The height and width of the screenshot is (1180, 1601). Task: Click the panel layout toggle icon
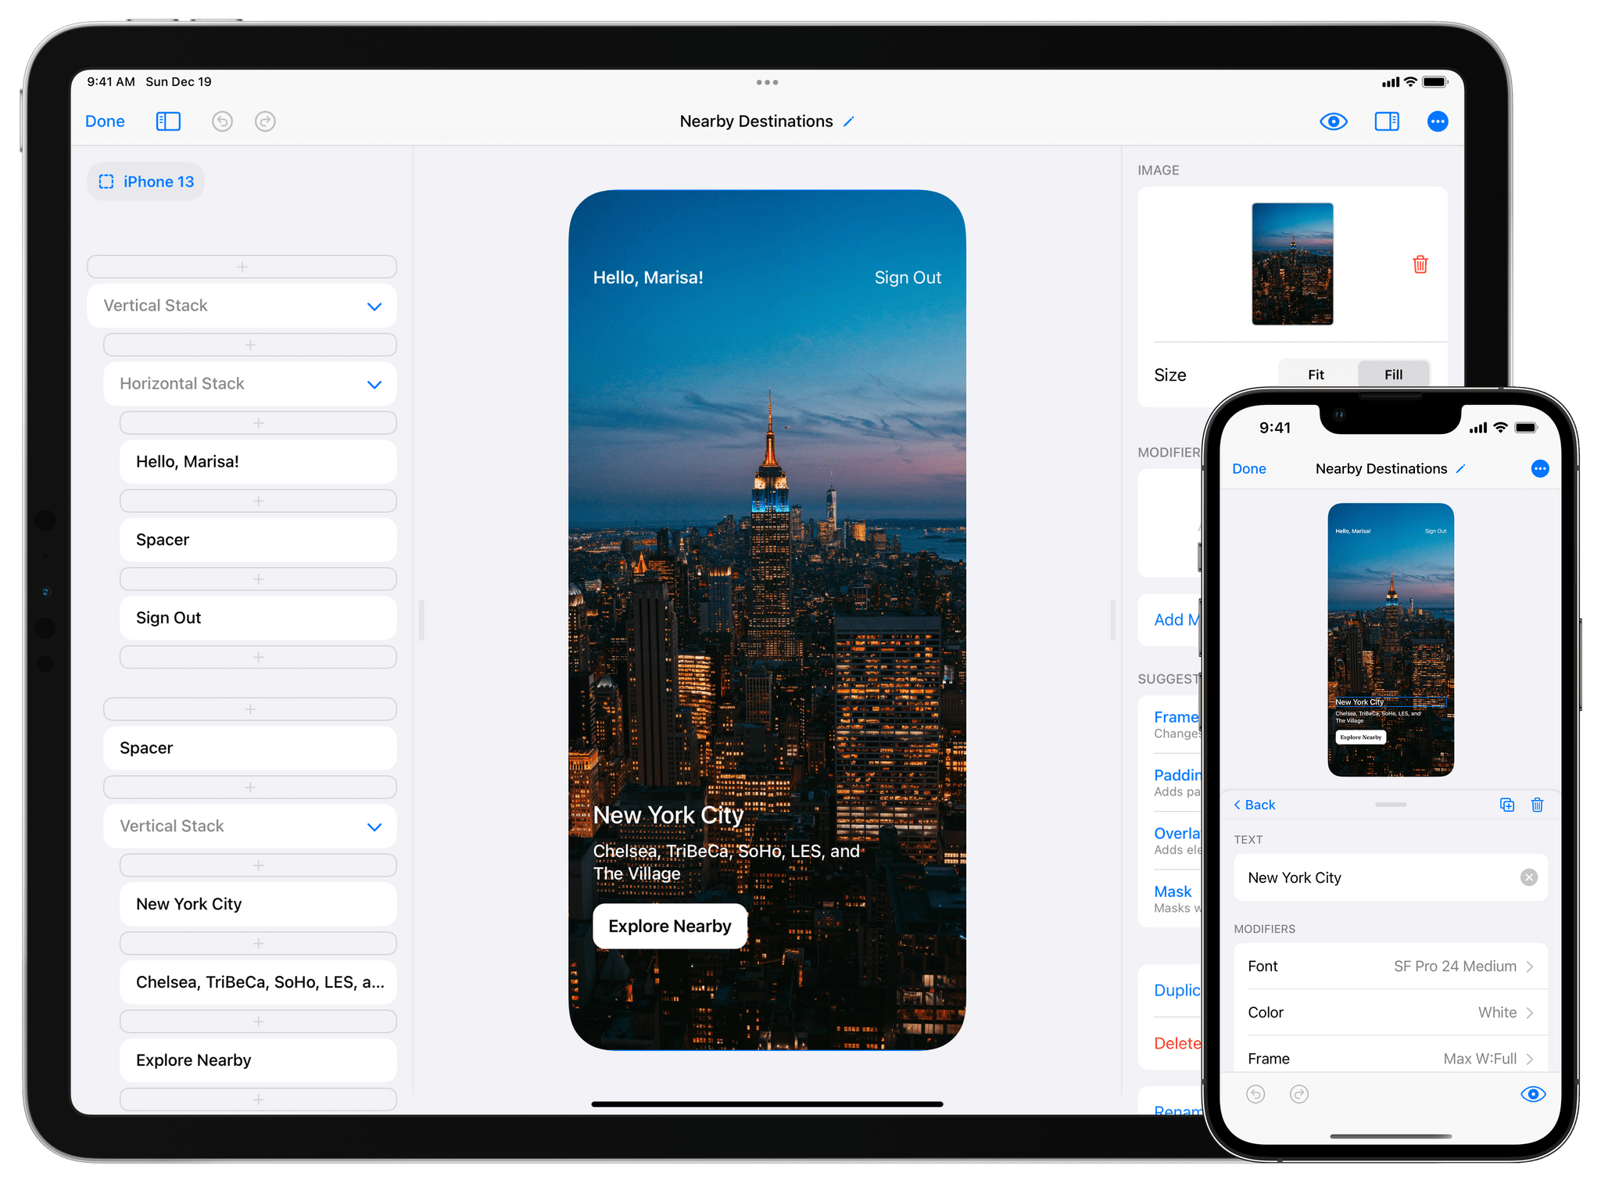[x=1386, y=120]
